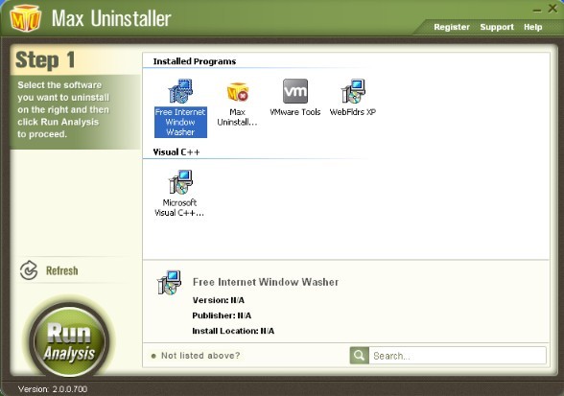The image size is (564, 396).
Task: Click the Max Uninstaller MU logo
Action: click(25, 18)
